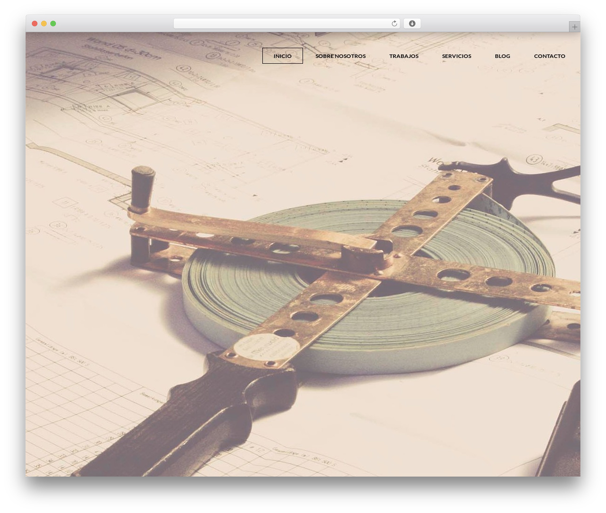Visit the Blog link
606x513 pixels.
[x=502, y=56]
